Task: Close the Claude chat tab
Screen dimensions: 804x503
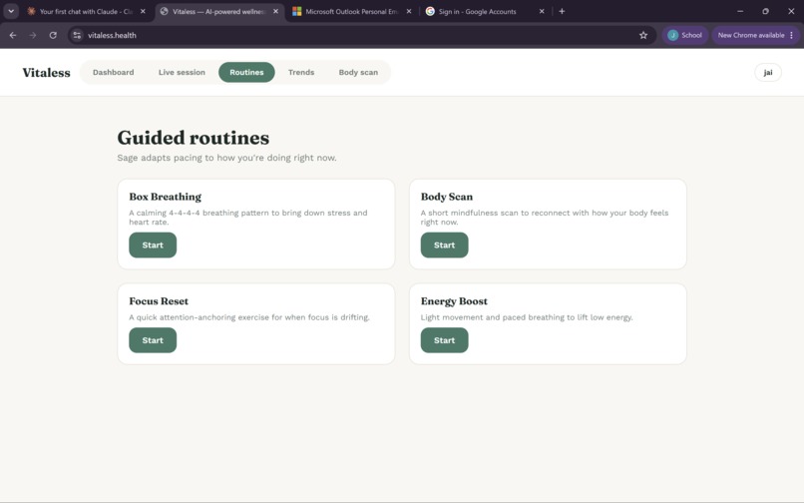Action: (143, 11)
